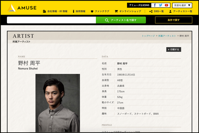Click the artist name search input field
The image size is (199, 133).
click(51, 20)
